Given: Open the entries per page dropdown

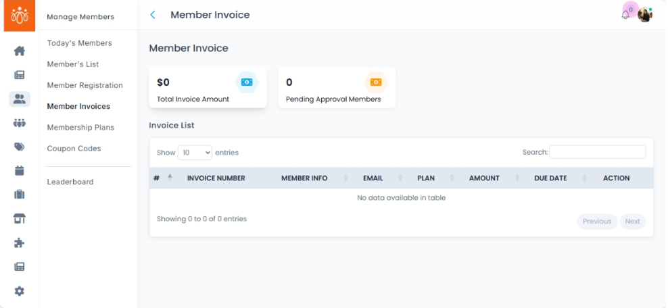Looking at the screenshot, I should pyautogui.click(x=195, y=153).
